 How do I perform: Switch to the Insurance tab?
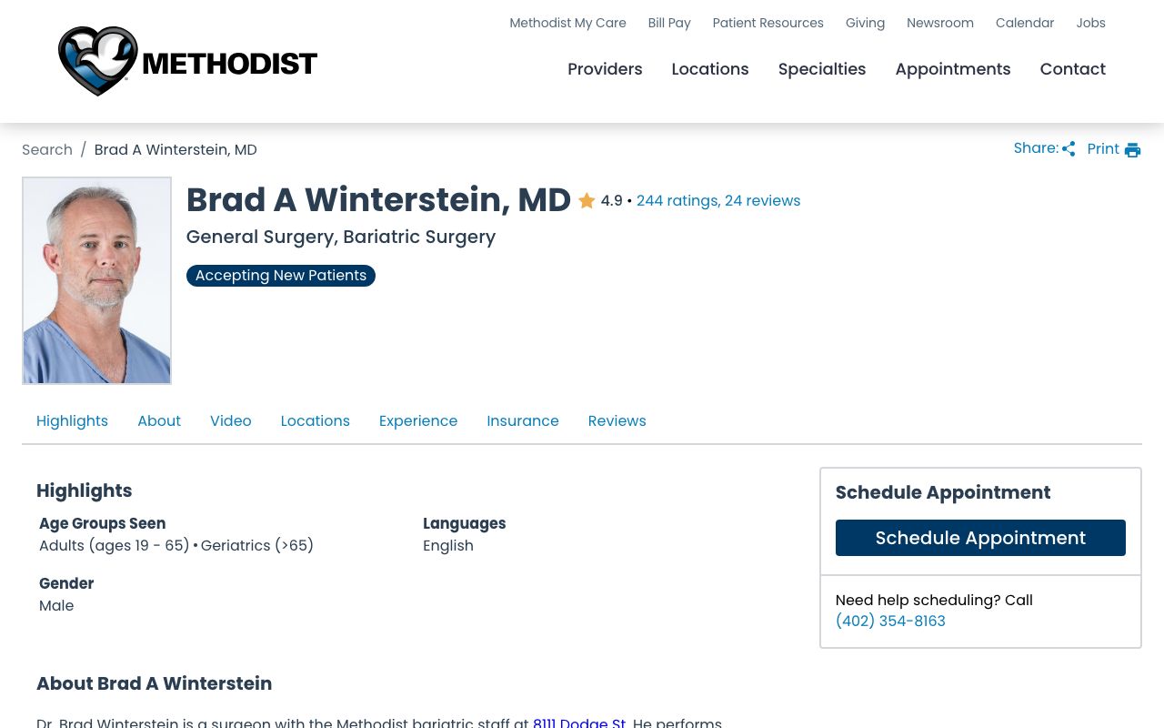coord(523,420)
